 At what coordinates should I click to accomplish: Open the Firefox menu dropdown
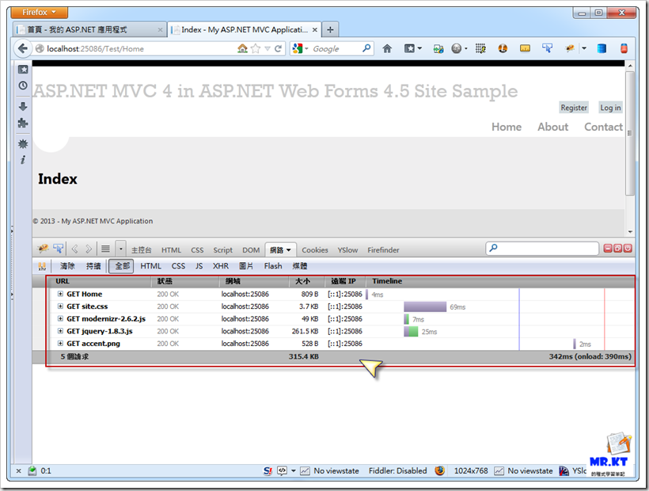click(39, 13)
